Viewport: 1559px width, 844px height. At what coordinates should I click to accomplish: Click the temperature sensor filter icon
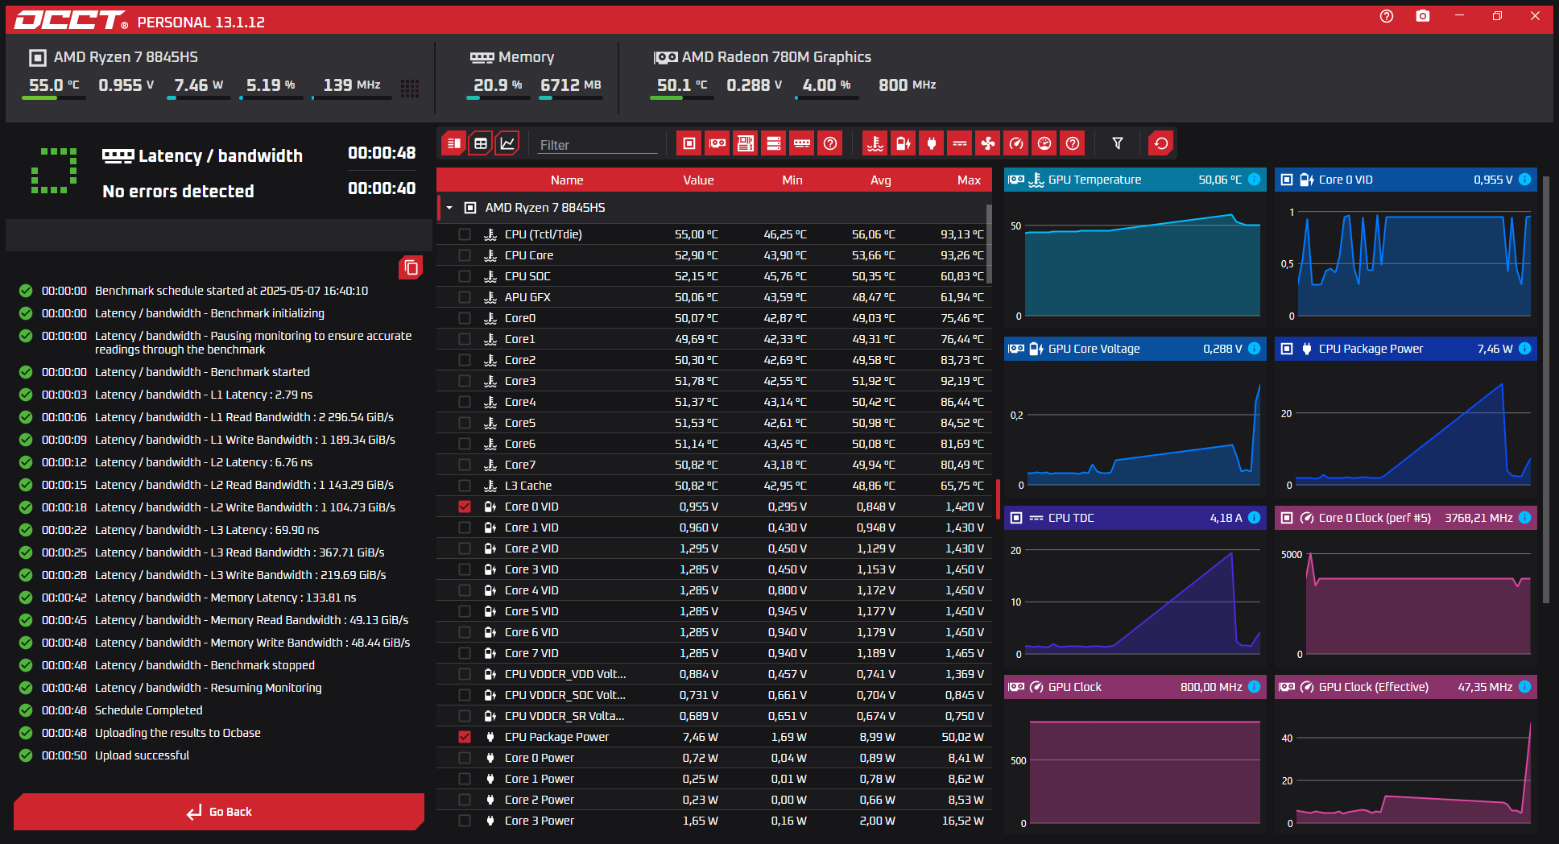click(x=875, y=143)
